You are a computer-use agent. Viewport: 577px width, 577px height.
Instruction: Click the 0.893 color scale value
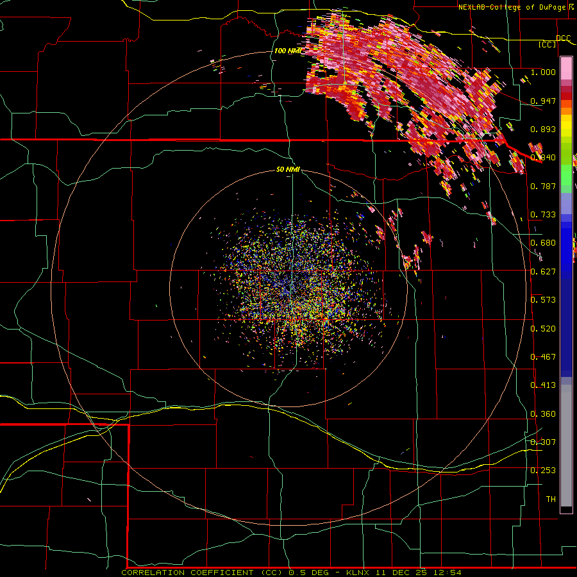(543, 129)
